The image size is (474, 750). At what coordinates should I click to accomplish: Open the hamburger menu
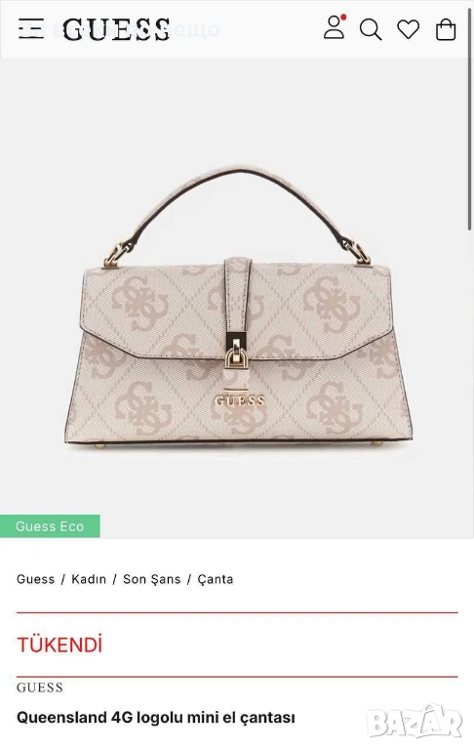click(x=31, y=28)
